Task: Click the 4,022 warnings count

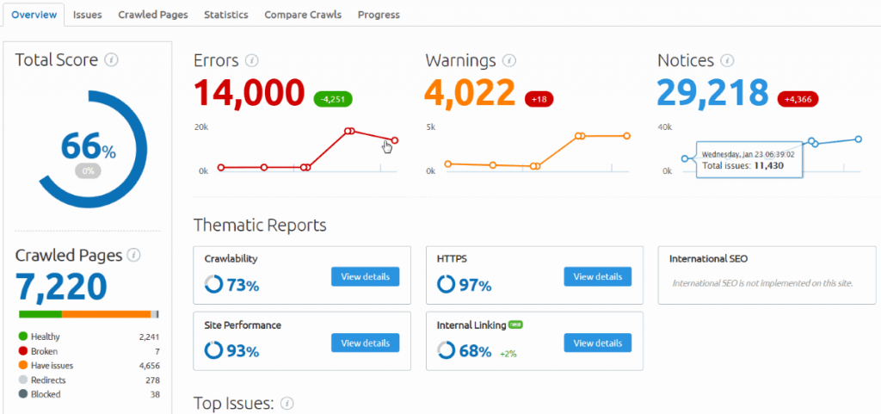Action: [x=471, y=93]
